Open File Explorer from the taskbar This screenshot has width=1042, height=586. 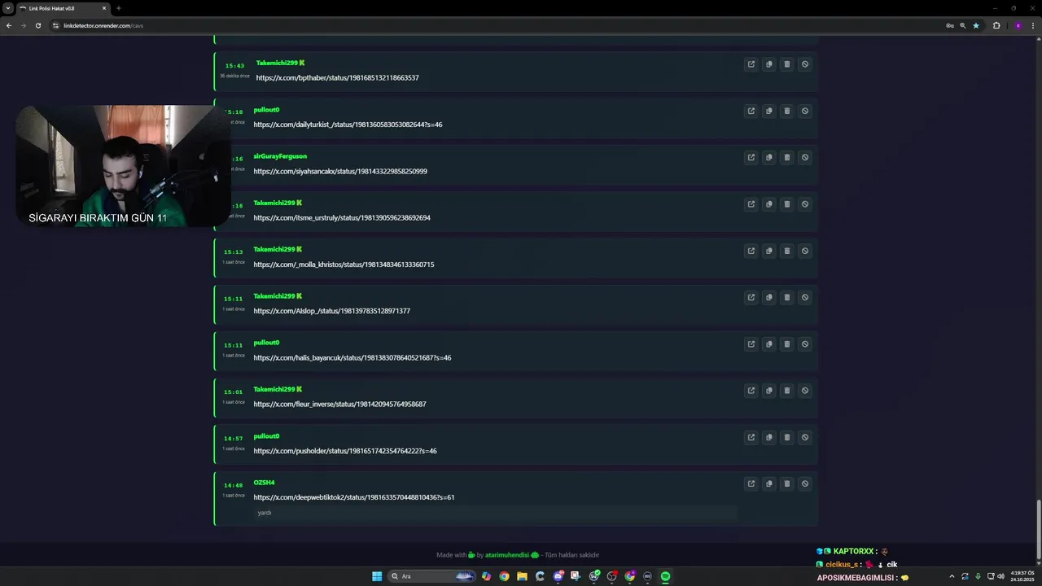[522, 576]
